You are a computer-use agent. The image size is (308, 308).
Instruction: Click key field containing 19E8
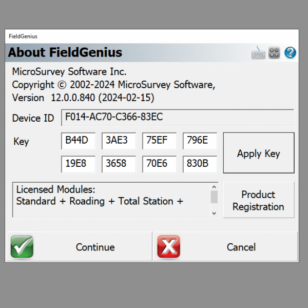tap(78, 164)
